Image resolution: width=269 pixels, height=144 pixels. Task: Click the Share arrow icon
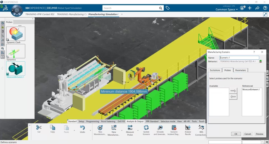pos(257,8)
